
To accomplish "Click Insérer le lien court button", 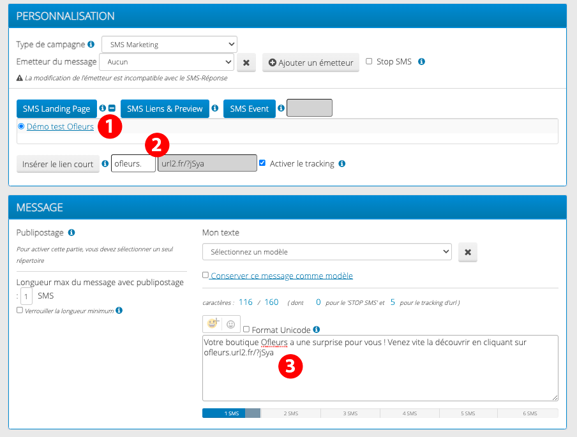I will coord(58,164).
